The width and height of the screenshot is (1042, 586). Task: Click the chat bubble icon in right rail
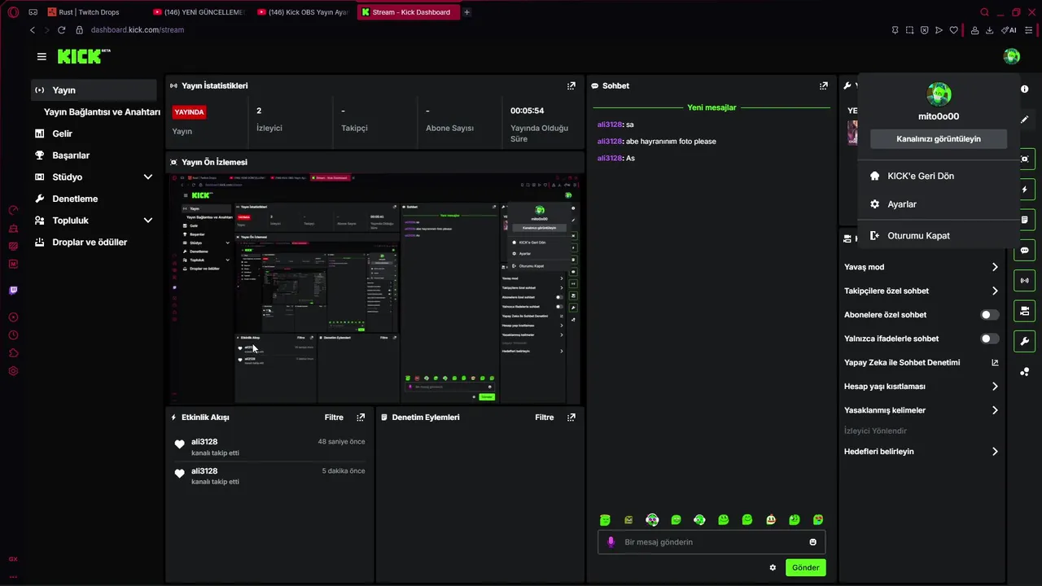tap(1025, 250)
